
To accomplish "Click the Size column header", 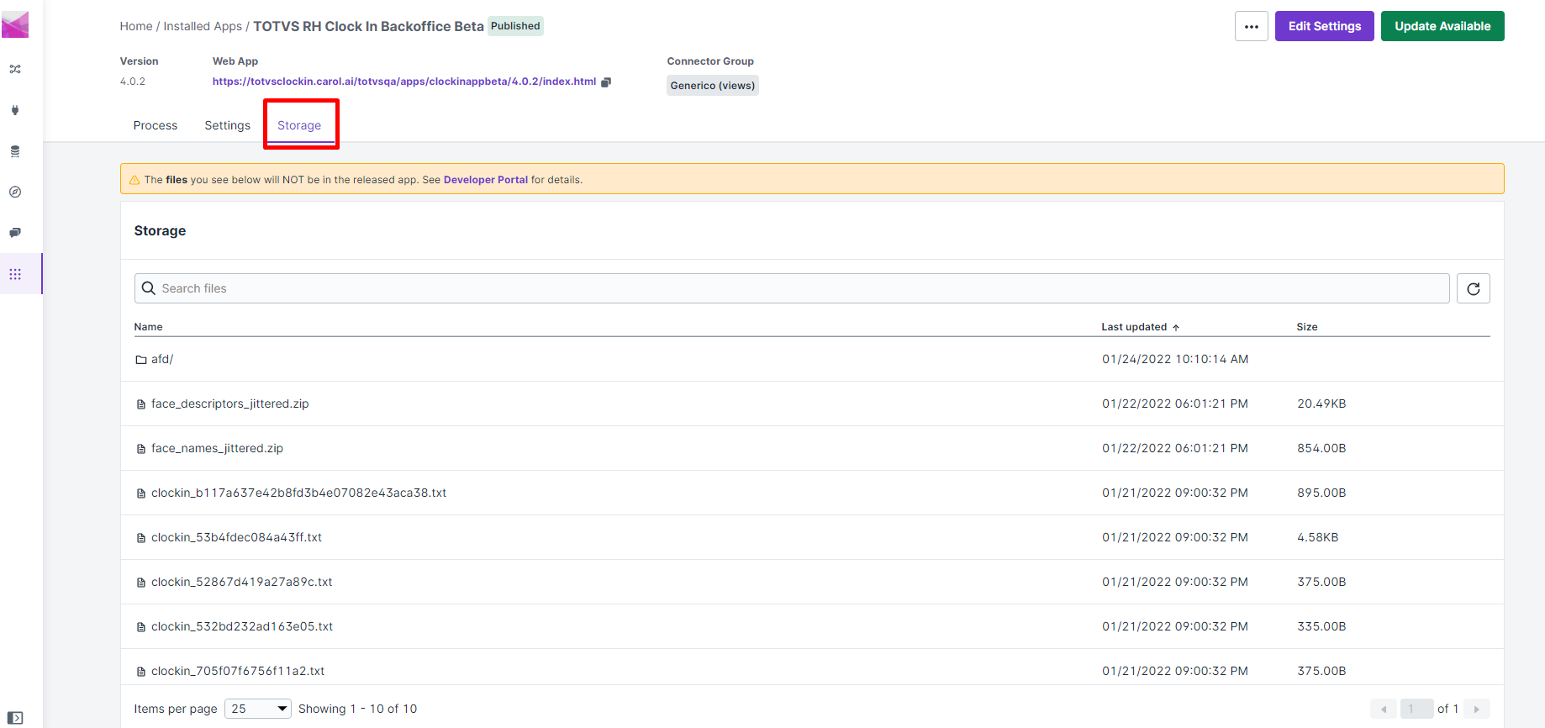I will tap(1307, 327).
